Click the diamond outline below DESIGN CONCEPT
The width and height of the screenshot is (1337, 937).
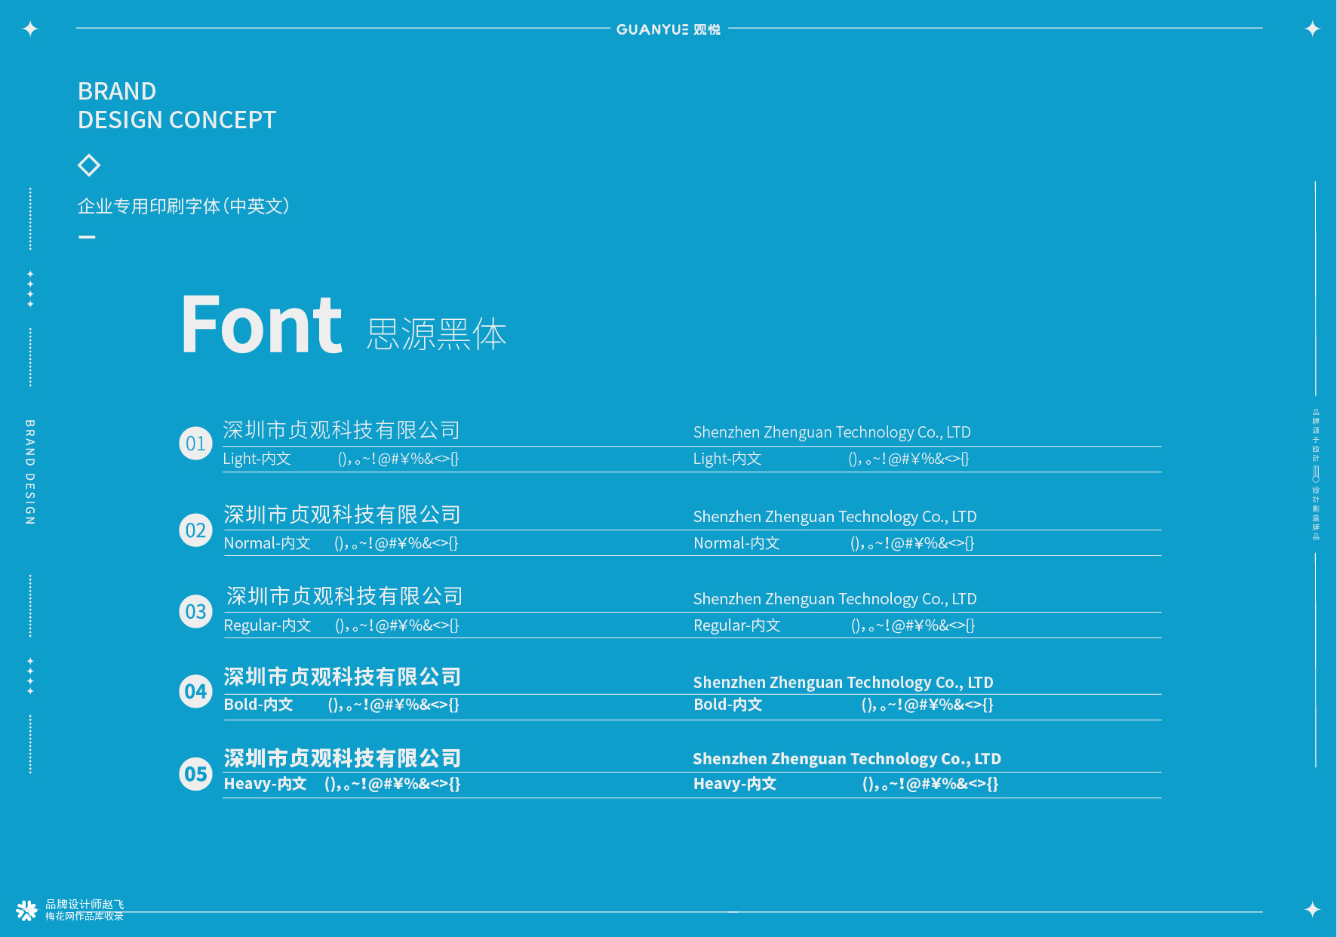pyautogui.click(x=89, y=165)
